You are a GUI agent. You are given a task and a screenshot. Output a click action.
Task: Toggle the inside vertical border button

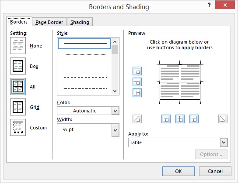tap(180, 119)
